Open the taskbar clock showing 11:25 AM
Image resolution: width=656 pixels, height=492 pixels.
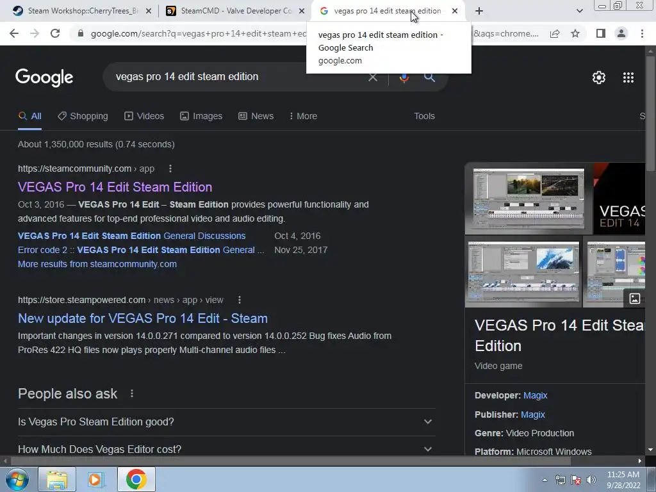point(623,479)
